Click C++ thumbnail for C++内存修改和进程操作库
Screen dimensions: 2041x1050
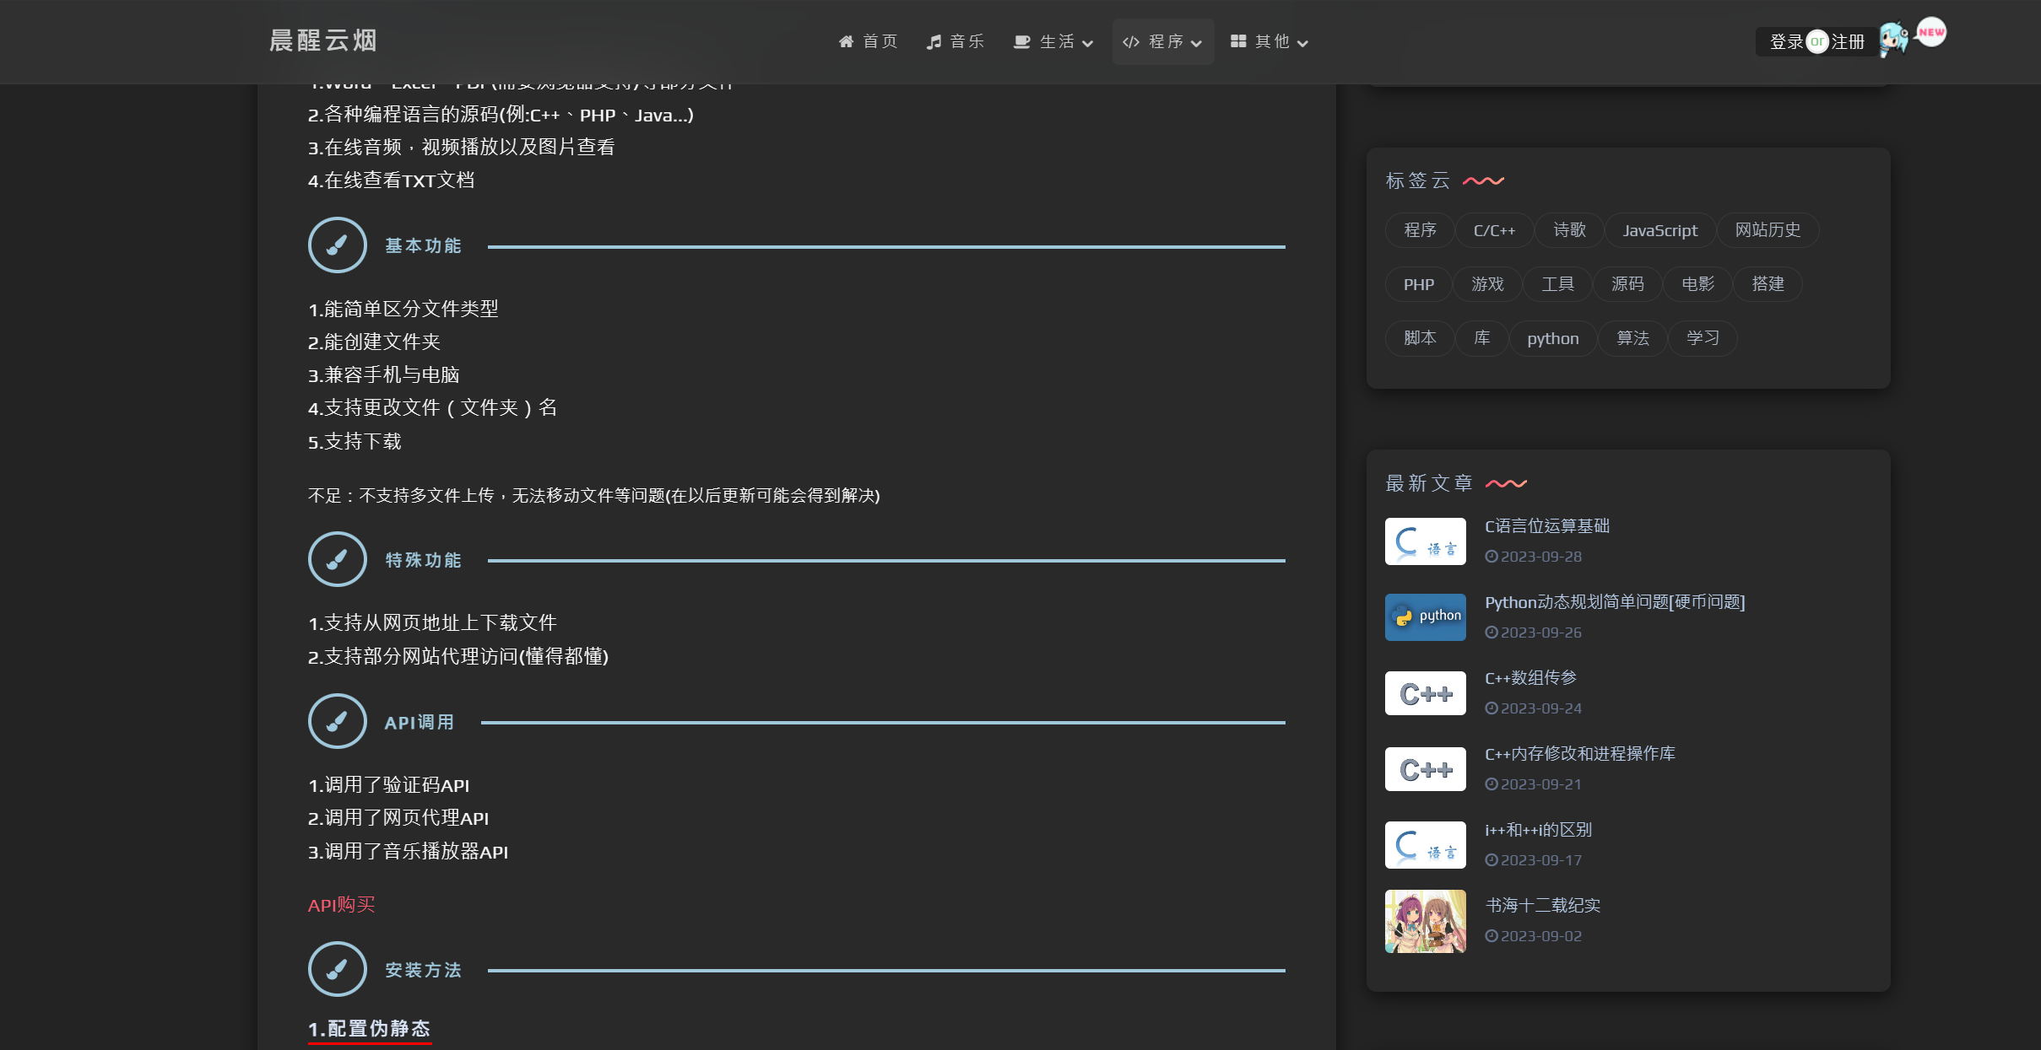pos(1426,769)
